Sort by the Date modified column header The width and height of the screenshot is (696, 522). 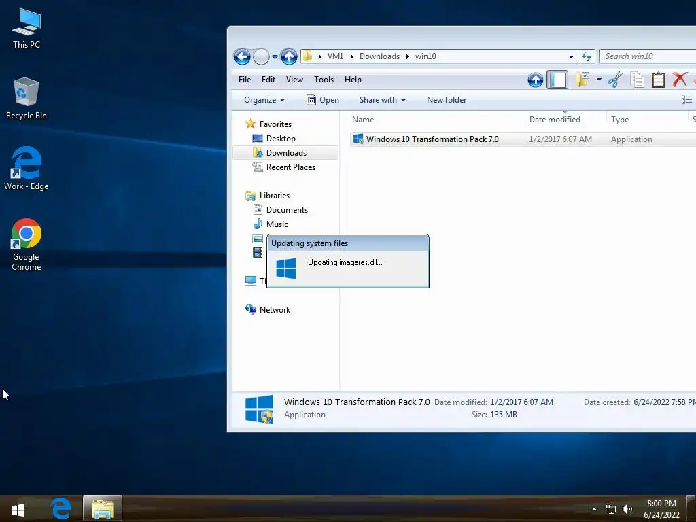(x=555, y=120)
